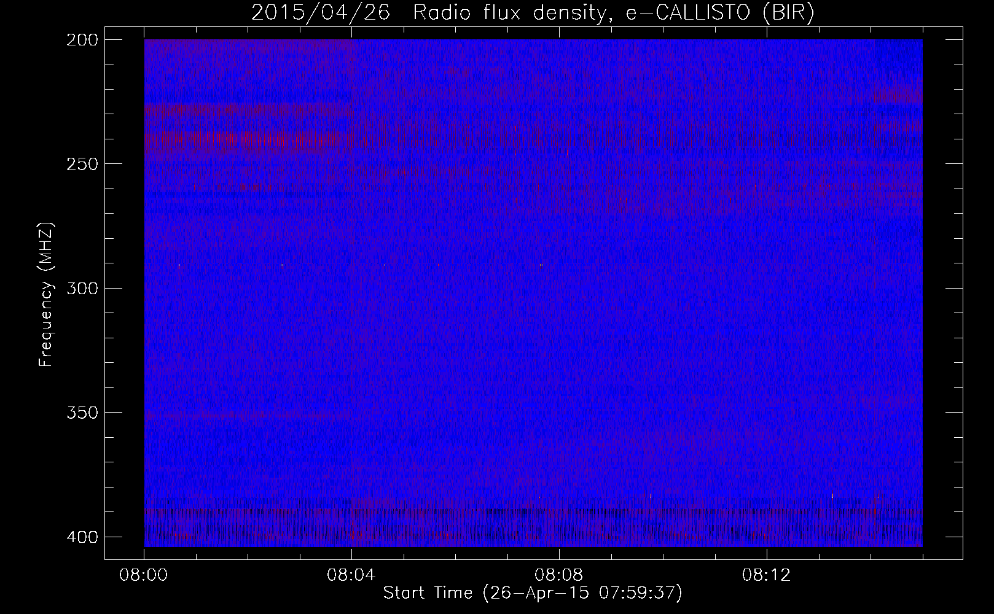
Task: Select the 250 frequency tick label
Action: [81, 163]
